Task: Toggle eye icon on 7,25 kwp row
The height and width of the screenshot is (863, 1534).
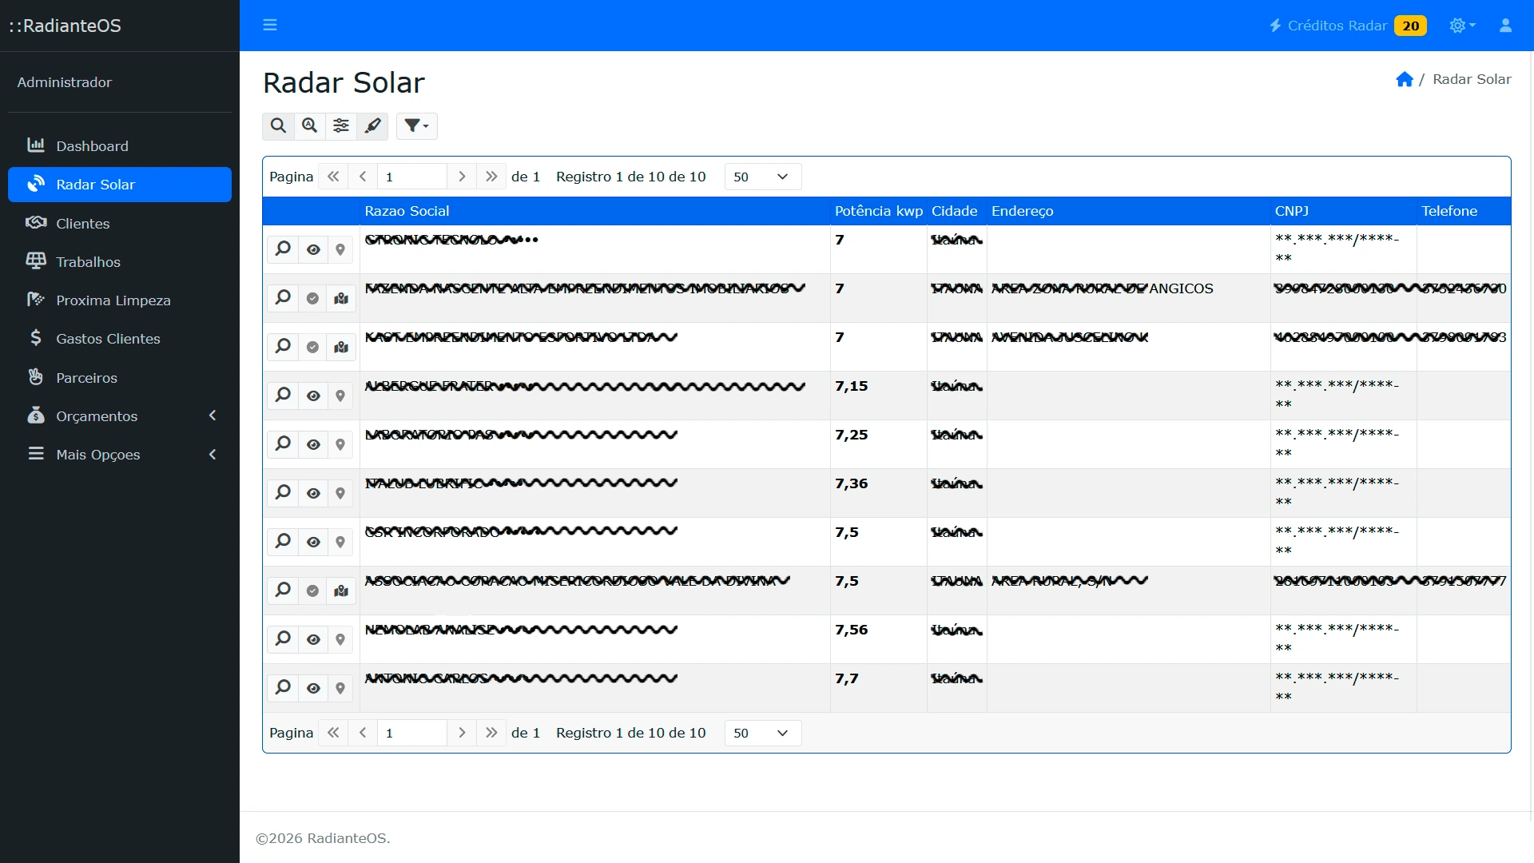Action: (313, 444)
